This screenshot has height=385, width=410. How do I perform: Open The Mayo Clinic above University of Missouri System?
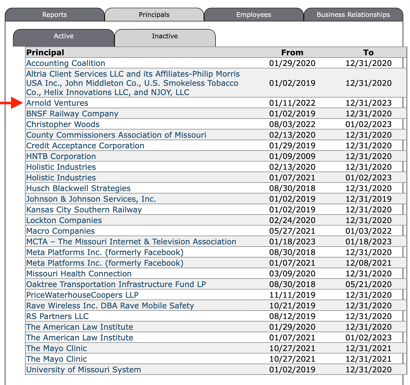[56, 359]
